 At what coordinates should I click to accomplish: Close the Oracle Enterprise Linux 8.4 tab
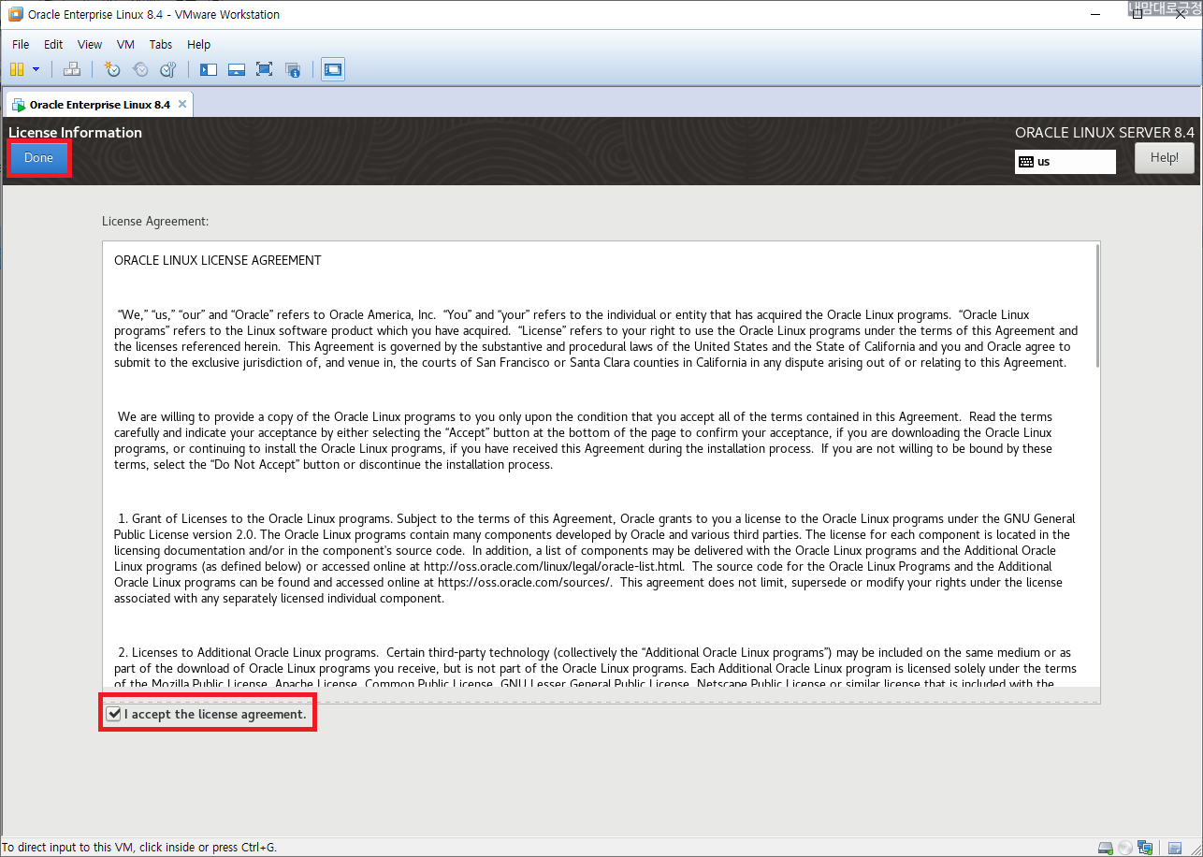[x=181, y=104]
